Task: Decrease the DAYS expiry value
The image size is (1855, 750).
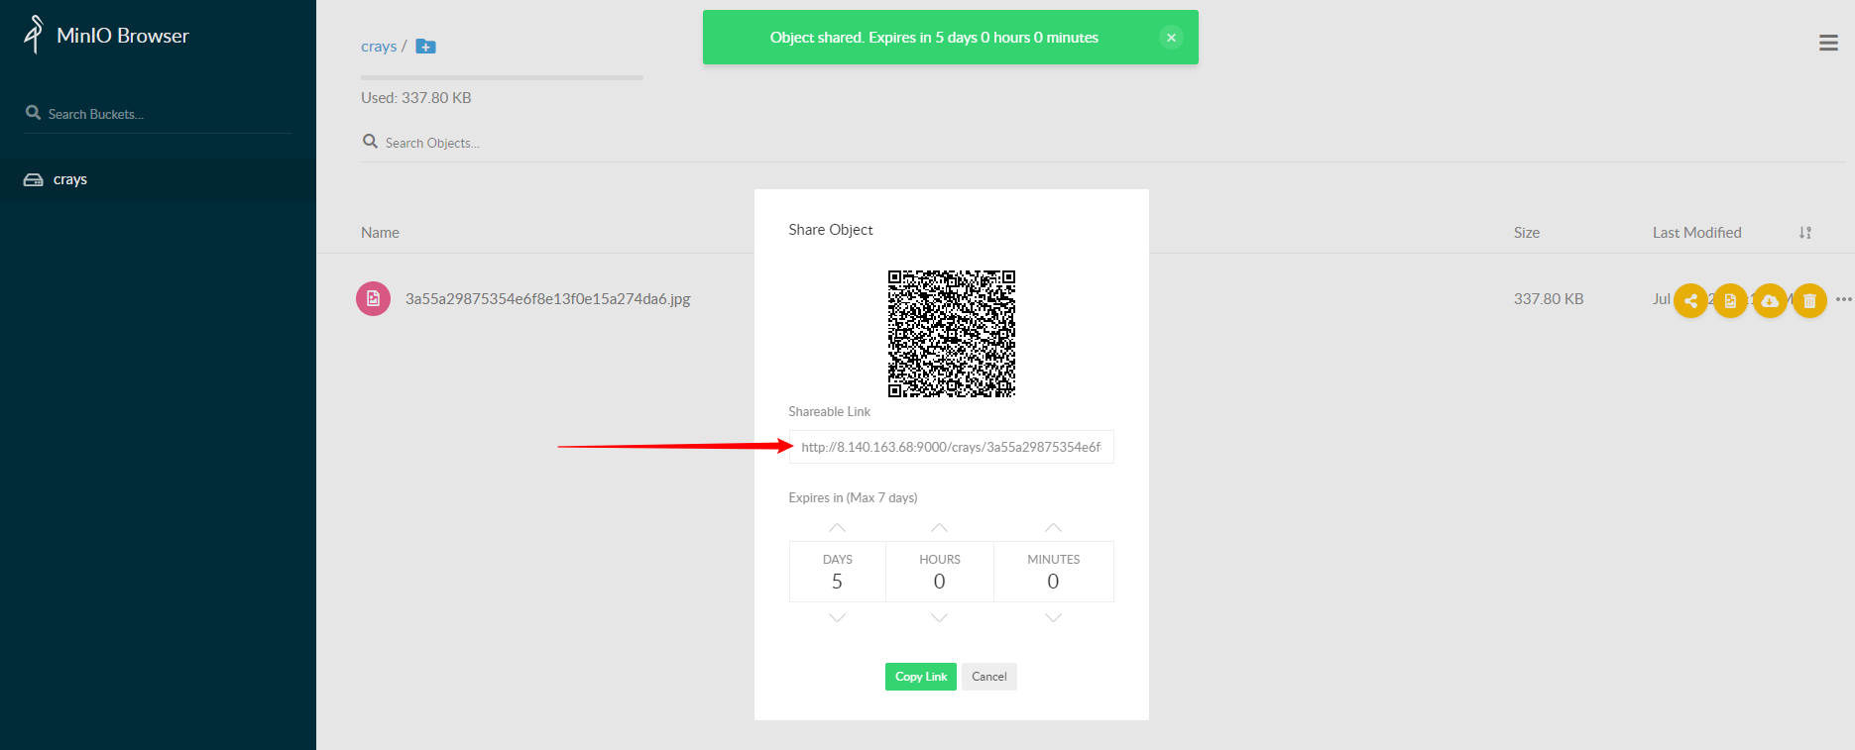Action: 837,617
